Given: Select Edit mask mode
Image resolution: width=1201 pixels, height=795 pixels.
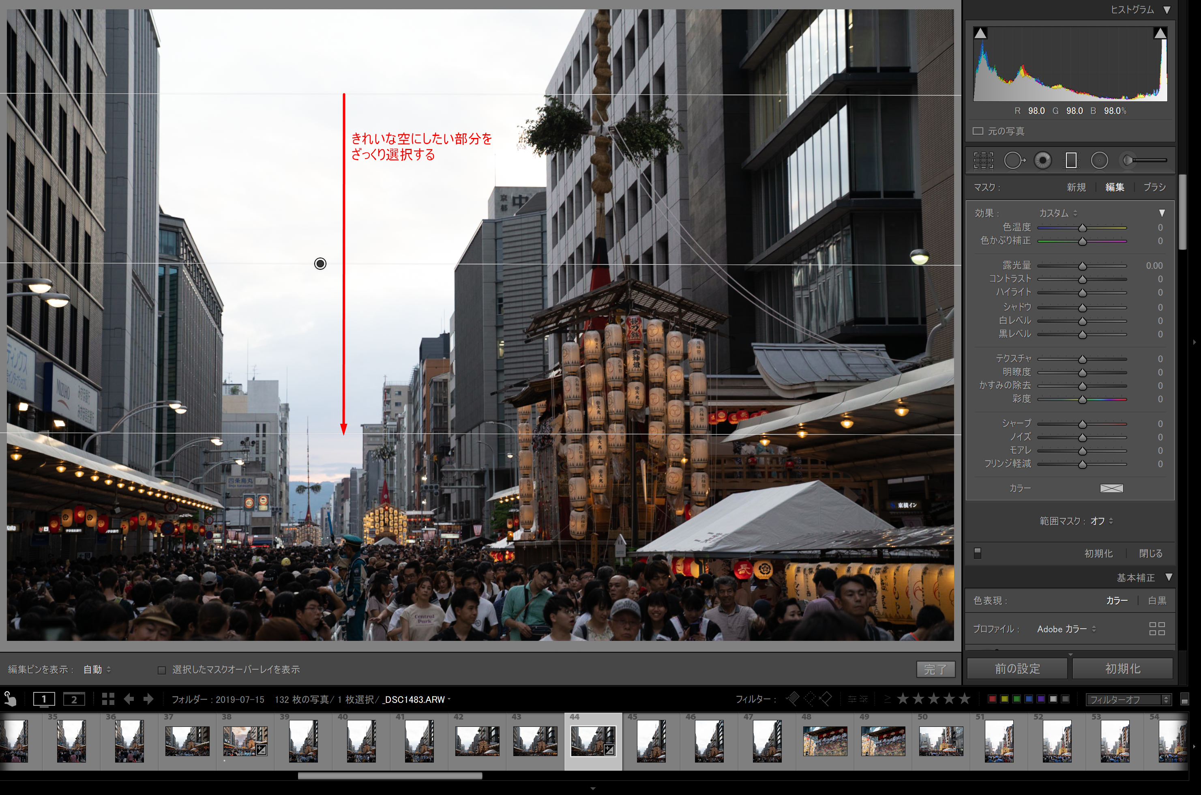Looking at the screenshot, I should (1114, 187).
